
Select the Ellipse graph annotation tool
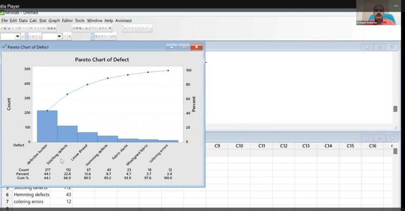pos(102,37)
